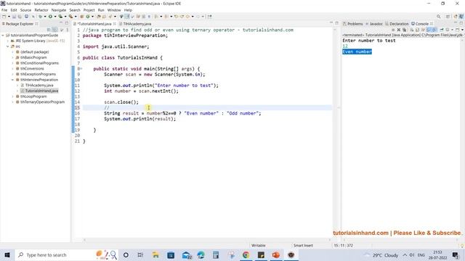Click the New Java Package toolbar icon
The height and width of the screenshot is (261, 465).
[81, 17]
